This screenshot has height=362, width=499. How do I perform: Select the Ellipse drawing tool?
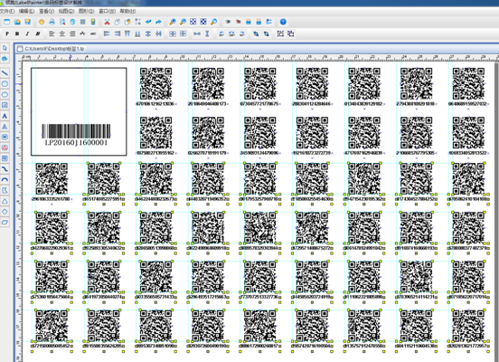[x=5, y=94]
